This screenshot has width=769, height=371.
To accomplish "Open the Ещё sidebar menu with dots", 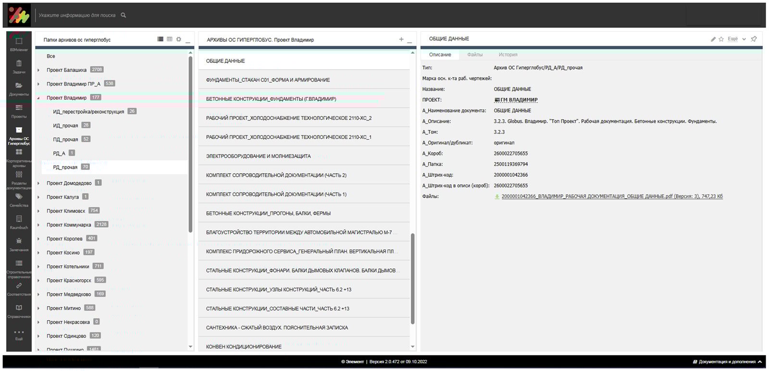I will (x=19, y=334).
